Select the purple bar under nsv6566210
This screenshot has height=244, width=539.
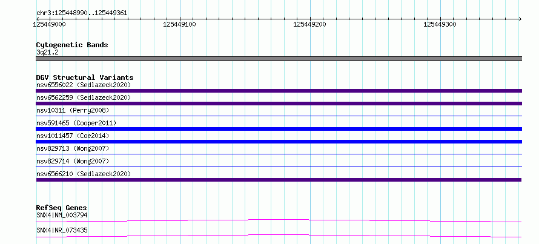click(x=279, y=180)
